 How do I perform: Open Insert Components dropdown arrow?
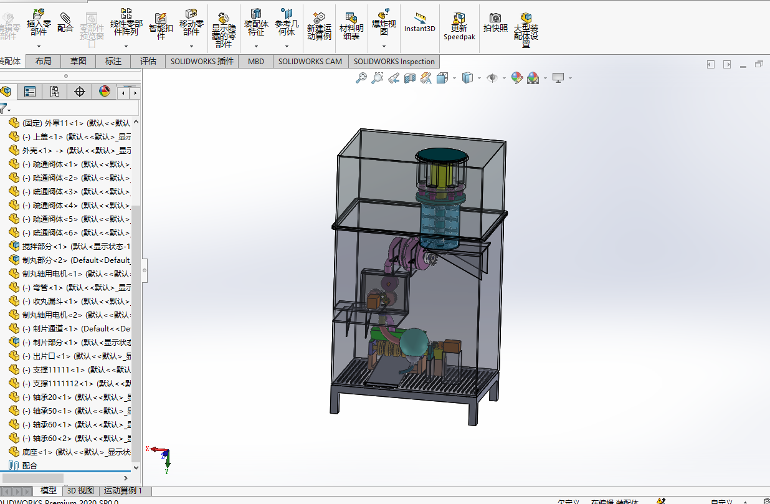pyautogui.click(x=39, y=46)
